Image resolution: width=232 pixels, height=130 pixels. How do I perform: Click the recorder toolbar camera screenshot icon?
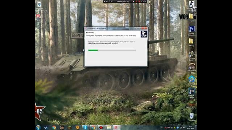coord(142,1)
